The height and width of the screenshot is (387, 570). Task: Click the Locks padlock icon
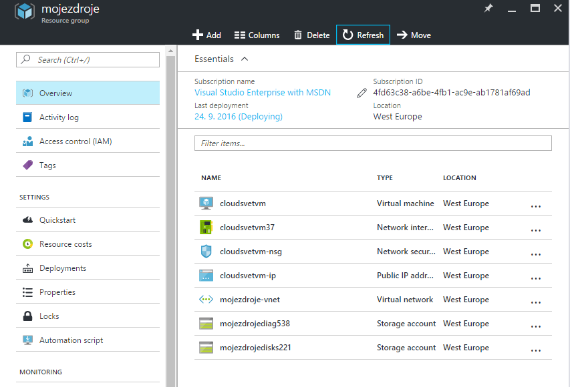27,316
